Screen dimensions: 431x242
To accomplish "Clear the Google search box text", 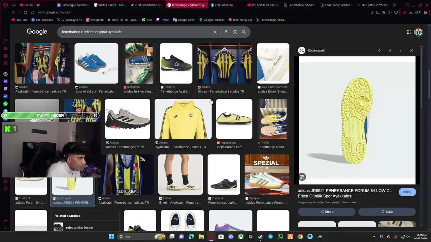I will pyautogui.click(x=215, y=32).
